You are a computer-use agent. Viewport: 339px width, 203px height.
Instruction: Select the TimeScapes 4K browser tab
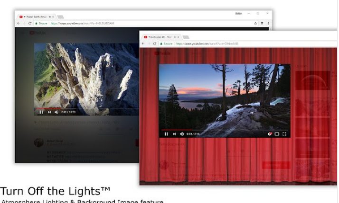tap(161, 37)
